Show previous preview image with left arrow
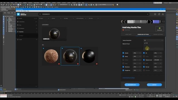 [125, 22]
